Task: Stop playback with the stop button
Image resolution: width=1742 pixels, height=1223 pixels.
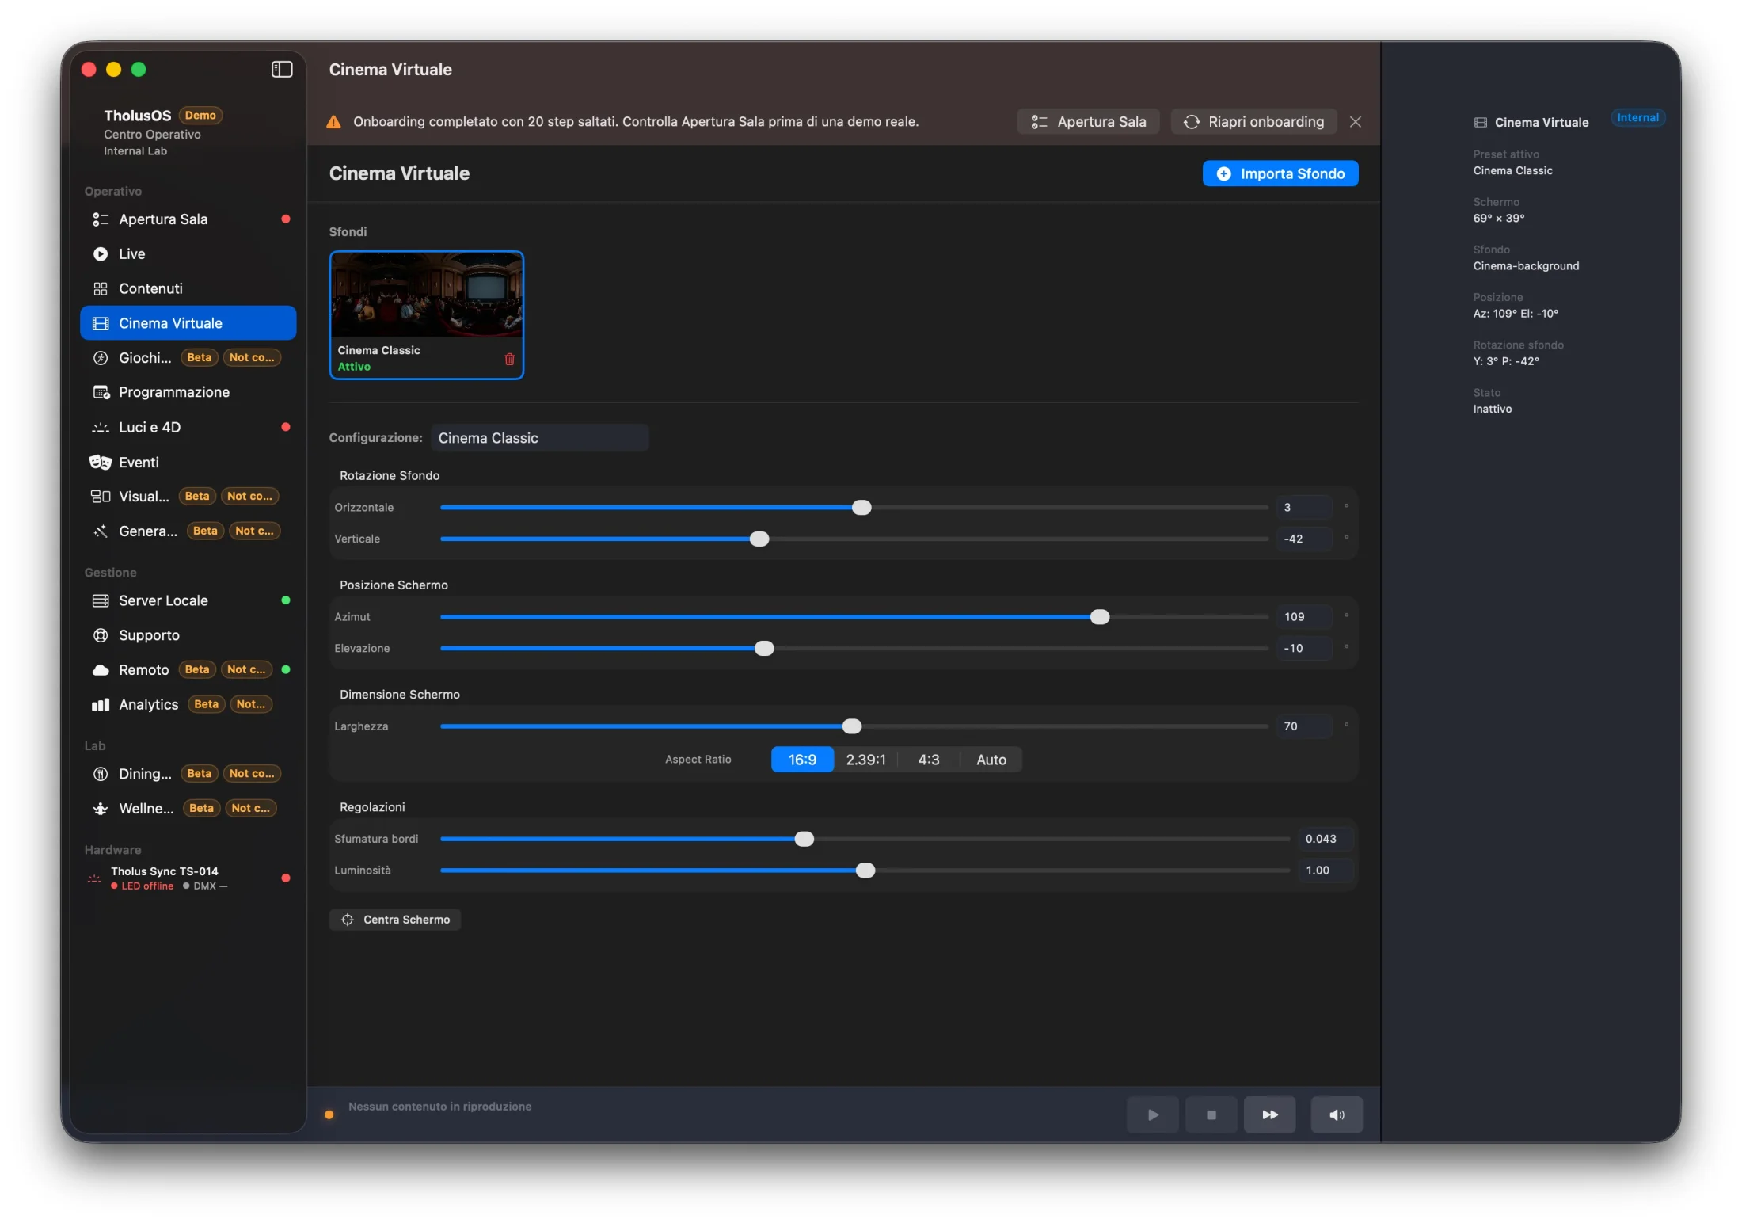Action: point(1211,1114)
